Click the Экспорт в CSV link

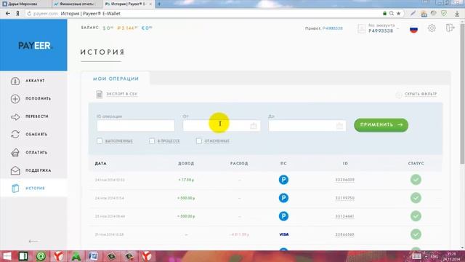click(x=121, y=94)
